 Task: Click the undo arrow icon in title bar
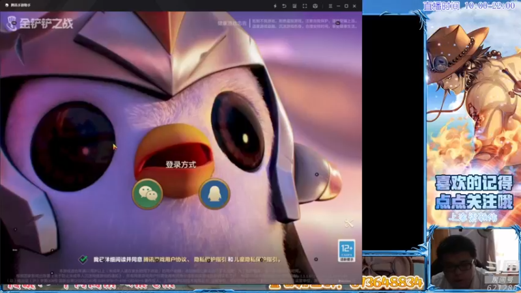click(x=285, y=6)
